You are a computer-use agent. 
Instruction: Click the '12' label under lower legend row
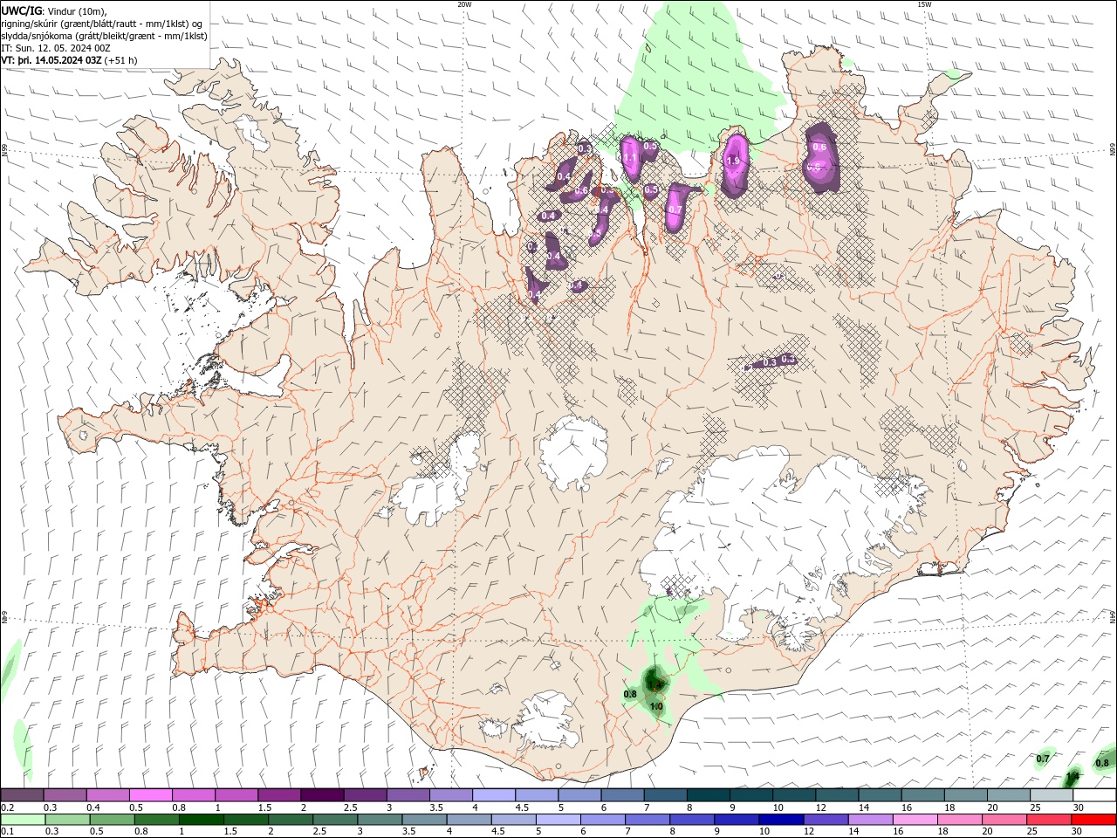pyautogui.click(x=810, y=832)
